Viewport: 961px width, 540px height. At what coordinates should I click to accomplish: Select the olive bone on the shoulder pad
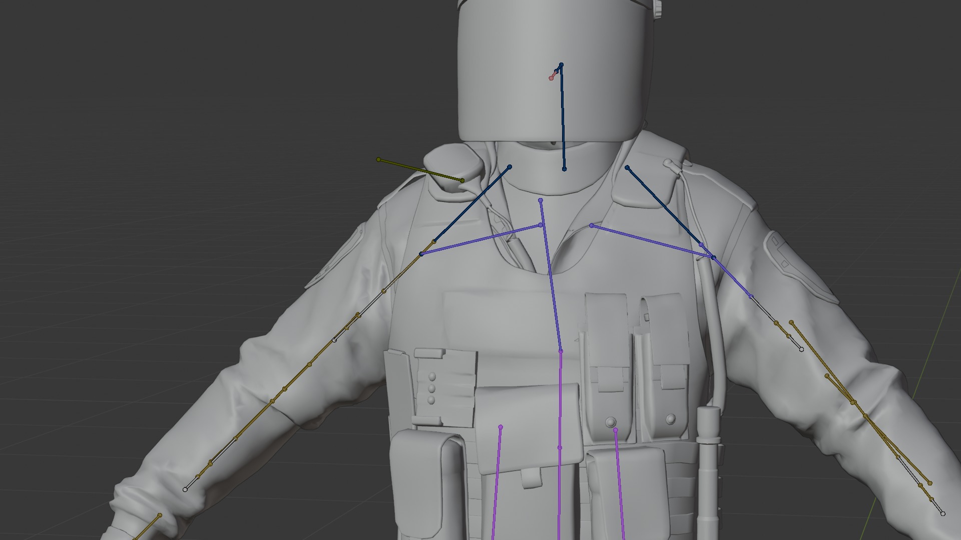tap(420, 170)
